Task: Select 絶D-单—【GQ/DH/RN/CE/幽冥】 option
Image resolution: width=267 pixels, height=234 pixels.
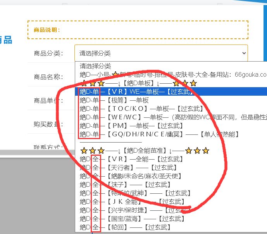Action: coord(171,134)
